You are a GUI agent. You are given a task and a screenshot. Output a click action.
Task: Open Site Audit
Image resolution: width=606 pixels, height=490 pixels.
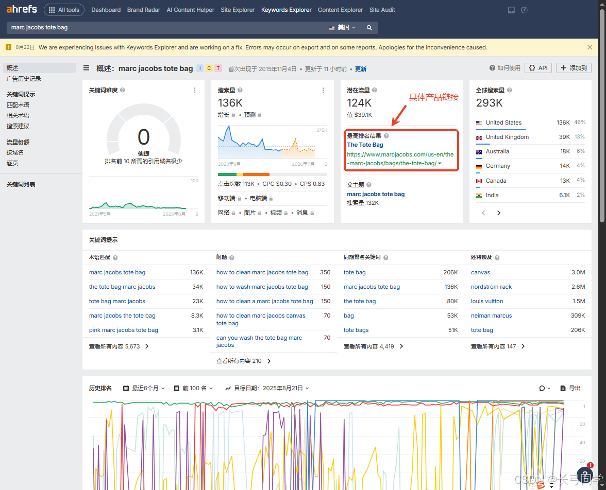[382, 10]
